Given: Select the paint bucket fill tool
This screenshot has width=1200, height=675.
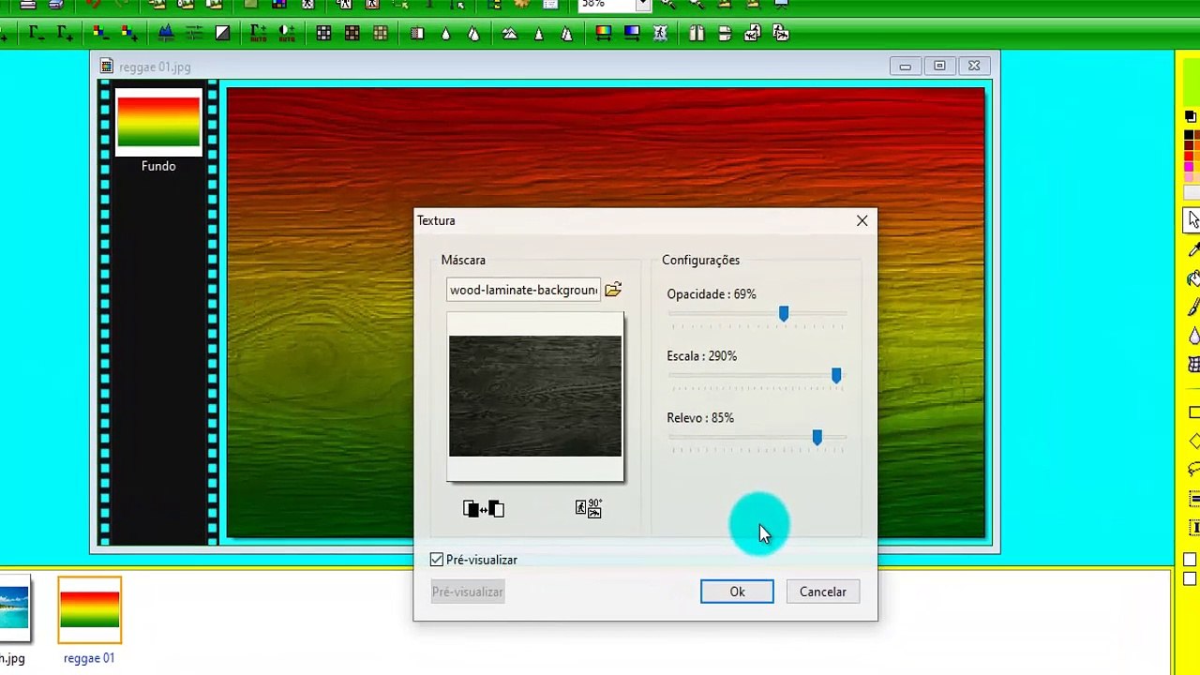Looking at the screenshot, I should pyautogui.click(x=1193, y=278).
